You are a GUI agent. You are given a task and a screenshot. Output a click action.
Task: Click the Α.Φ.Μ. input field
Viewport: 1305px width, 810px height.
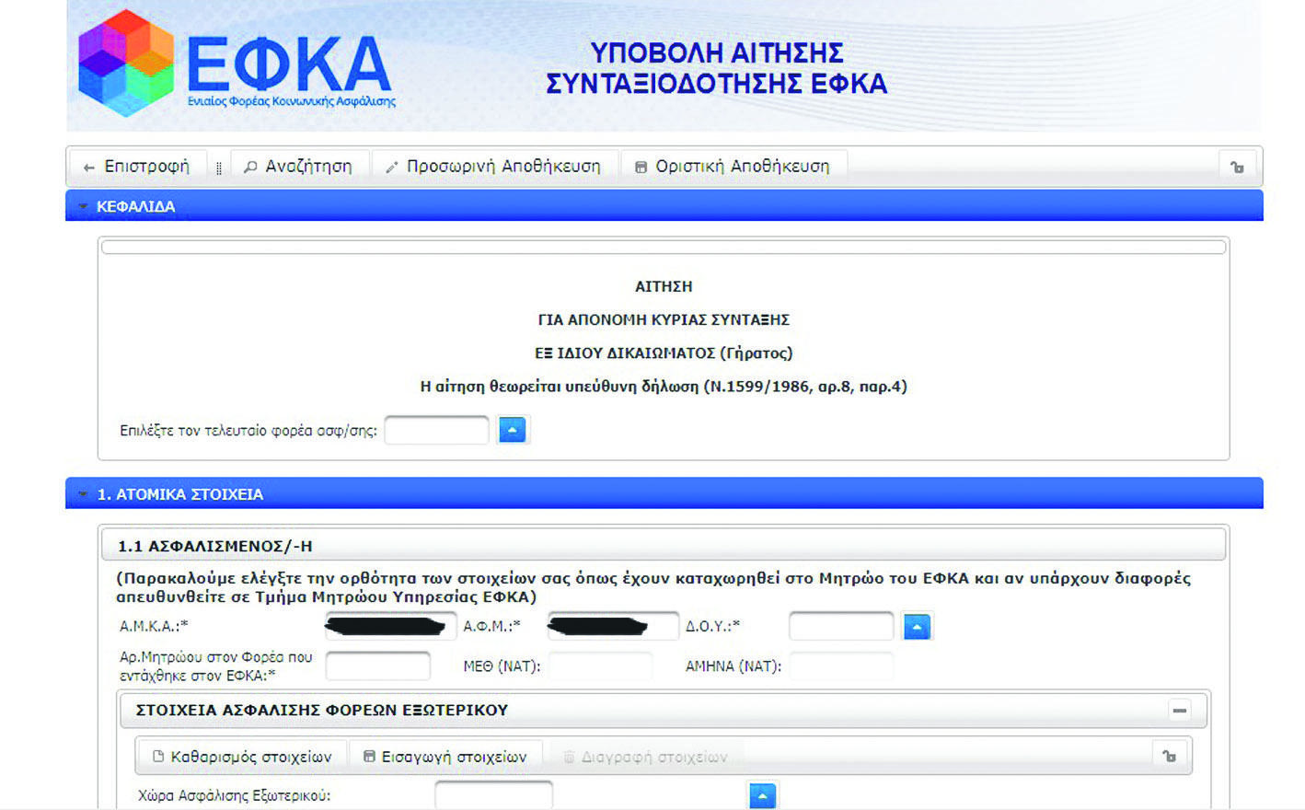tap(613, 626)
